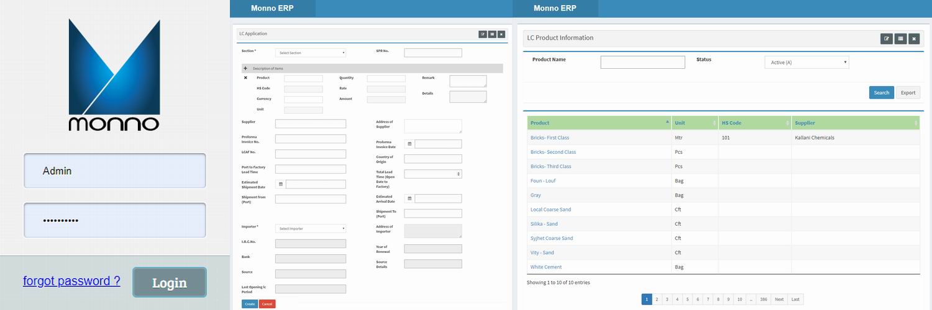Click the Export button
Image resolution: width=932 pixels, height=310 pixels.
click(x=908, y=92)
